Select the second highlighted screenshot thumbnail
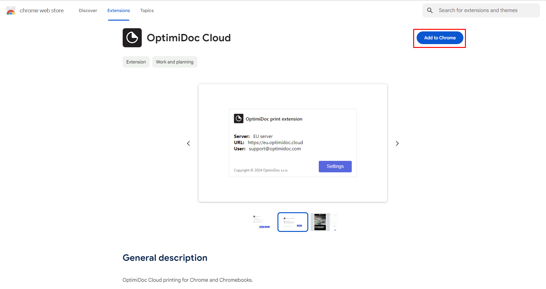546x289 pixels. tap(293, 222)
